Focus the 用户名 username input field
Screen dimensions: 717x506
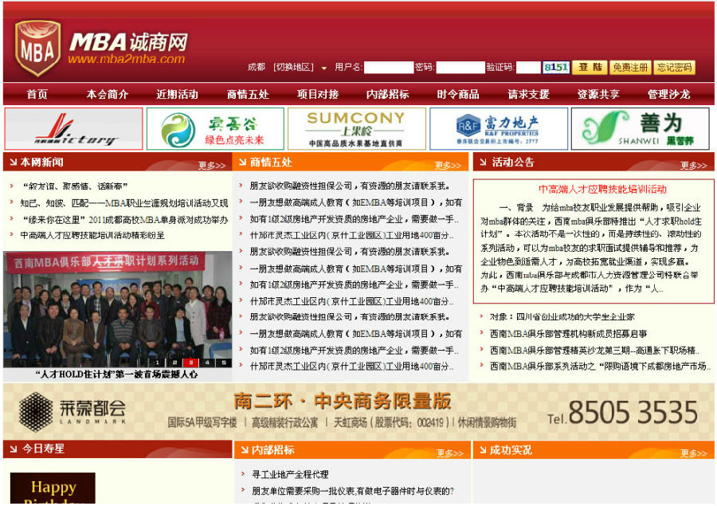(388, 68)
